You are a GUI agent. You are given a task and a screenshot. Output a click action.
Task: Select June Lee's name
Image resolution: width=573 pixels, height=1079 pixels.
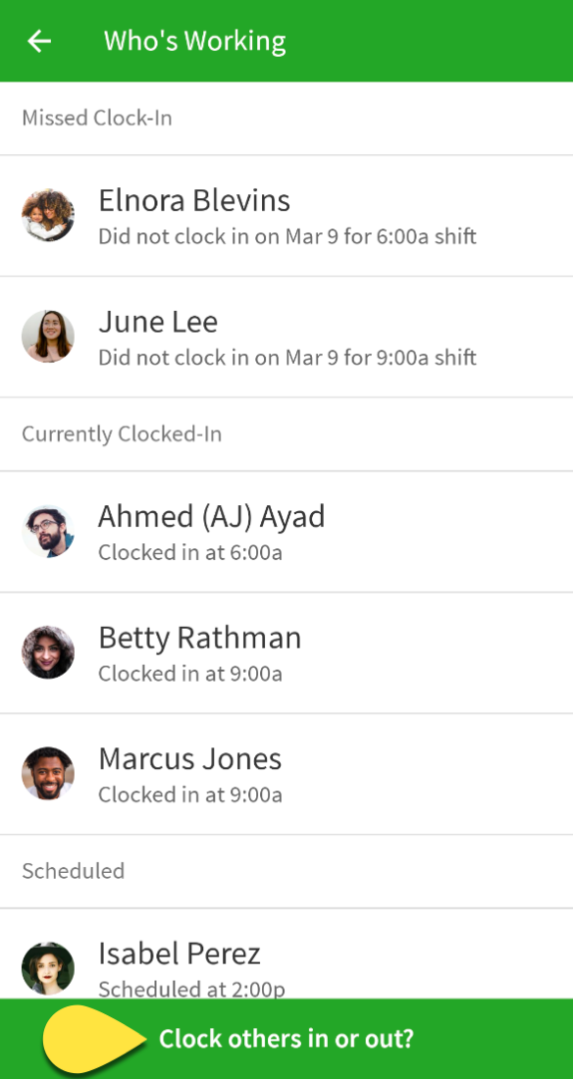click(158, 322)
